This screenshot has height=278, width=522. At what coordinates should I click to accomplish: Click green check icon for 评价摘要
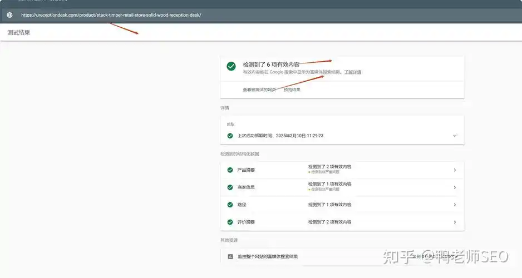(x=230, y=222)
